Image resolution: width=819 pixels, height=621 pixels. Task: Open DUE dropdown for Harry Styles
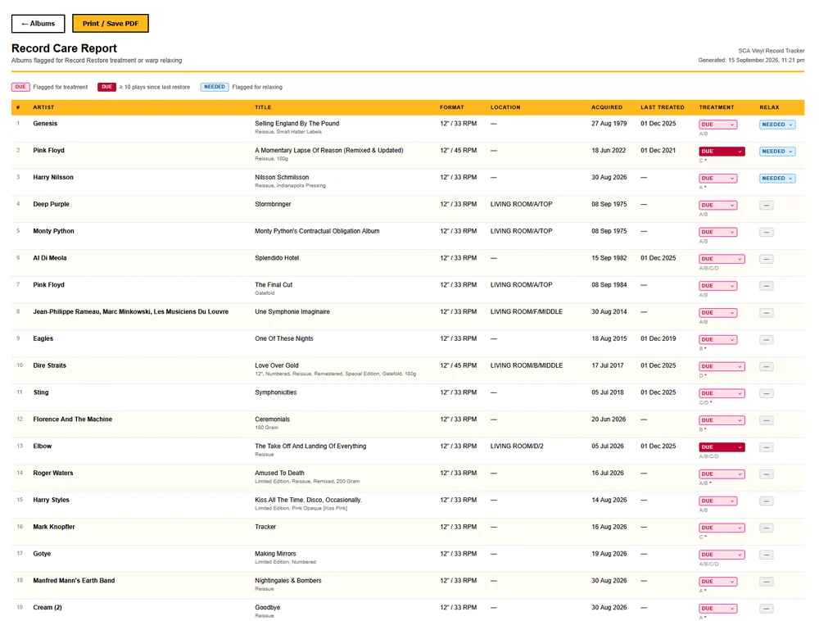717,501
